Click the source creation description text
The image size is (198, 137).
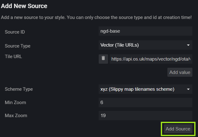coord(96,17)
